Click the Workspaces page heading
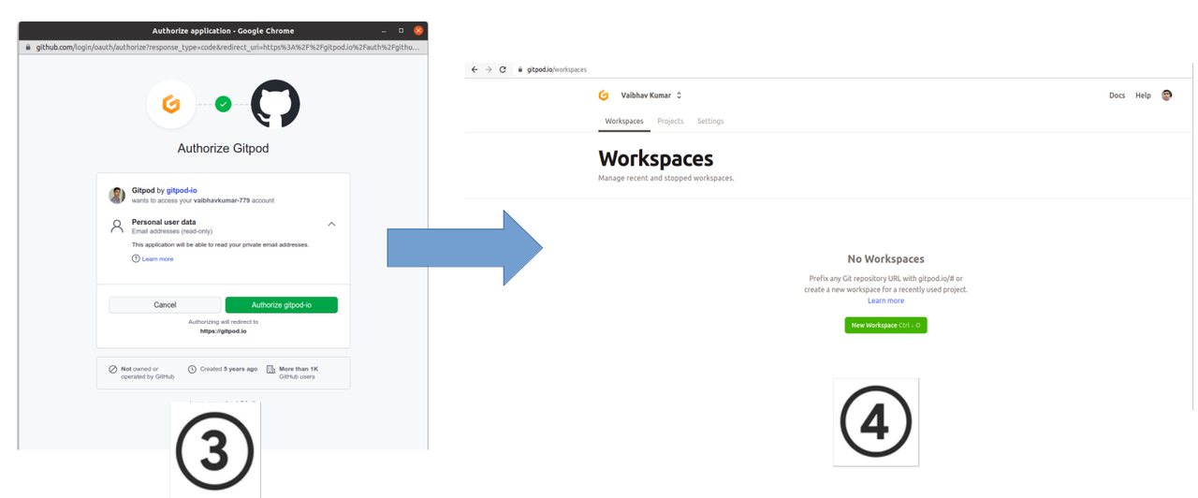The height and width of the screenshot is (498, 1198). [655, 158]
